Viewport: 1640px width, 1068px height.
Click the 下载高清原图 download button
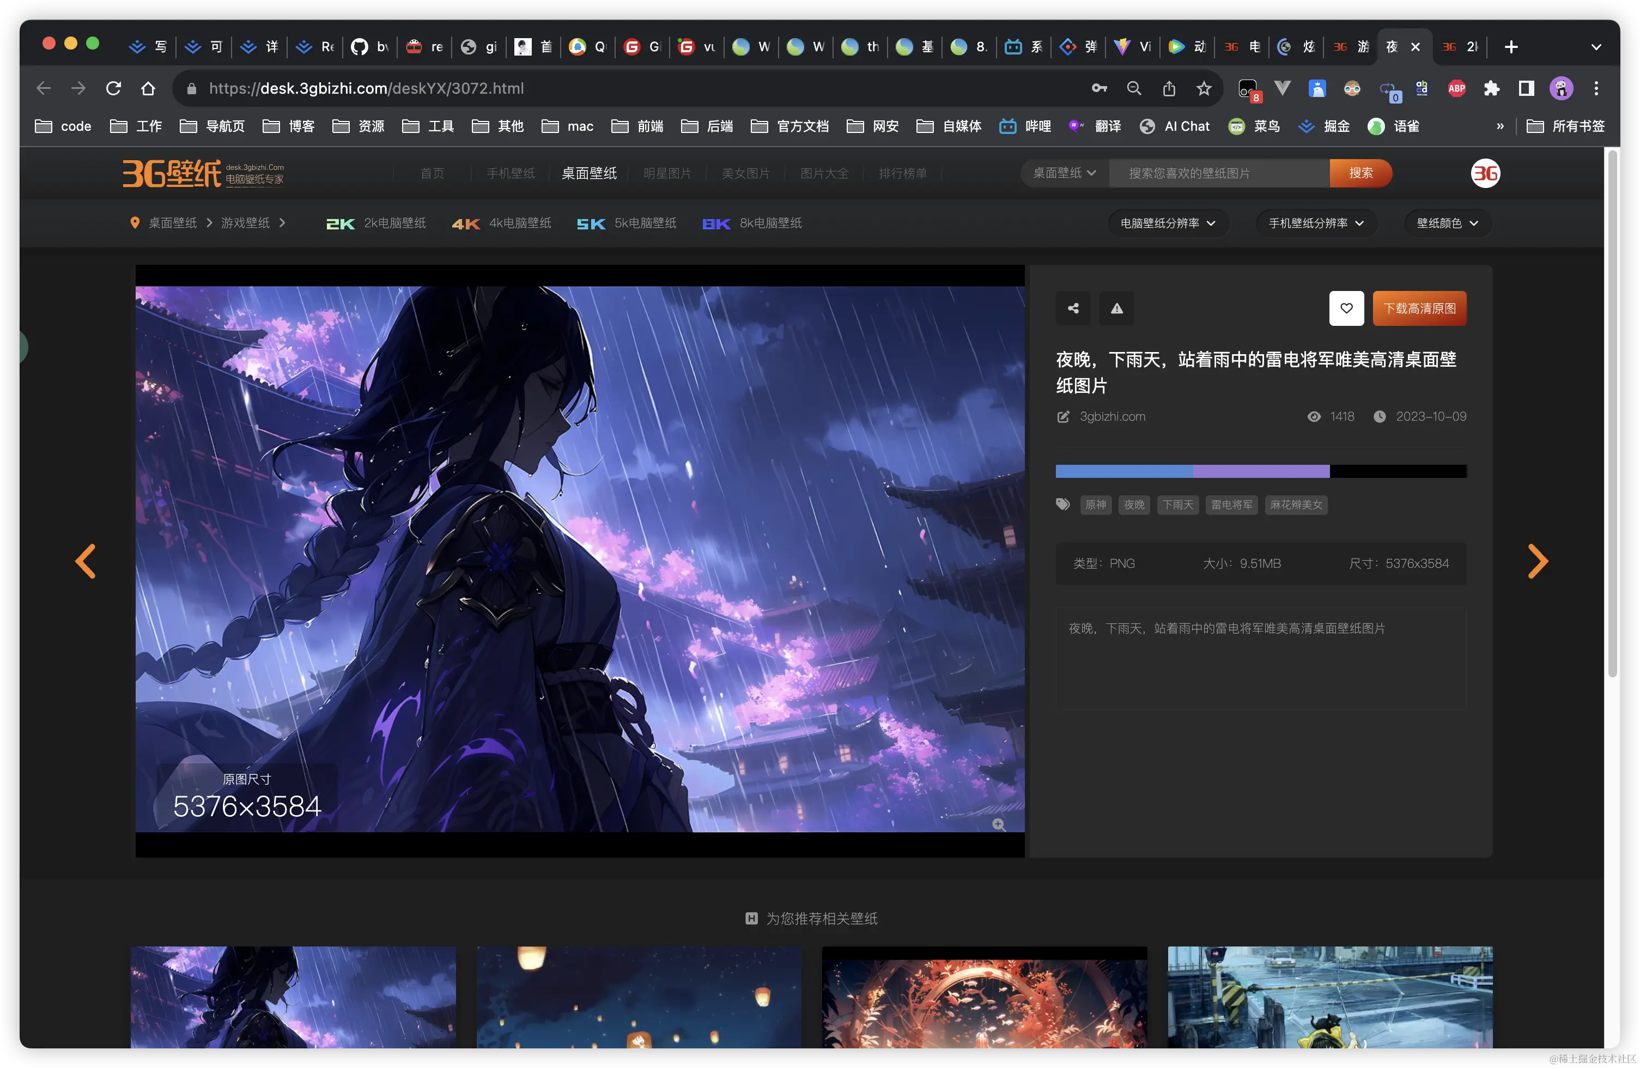[x=1419, y=308]
